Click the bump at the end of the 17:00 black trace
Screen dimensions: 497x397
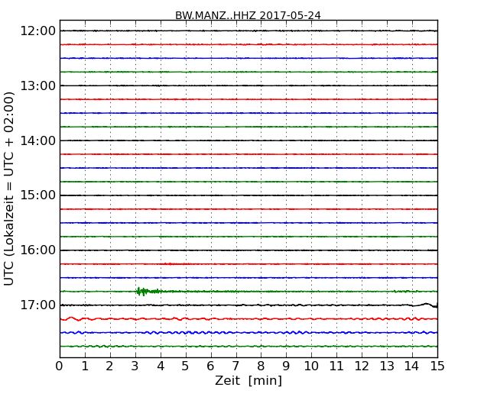(x=427, y=305)
